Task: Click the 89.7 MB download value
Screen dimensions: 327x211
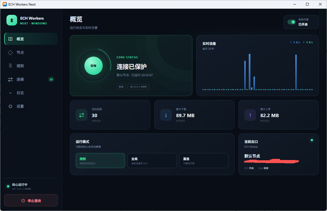Action: 185,115
